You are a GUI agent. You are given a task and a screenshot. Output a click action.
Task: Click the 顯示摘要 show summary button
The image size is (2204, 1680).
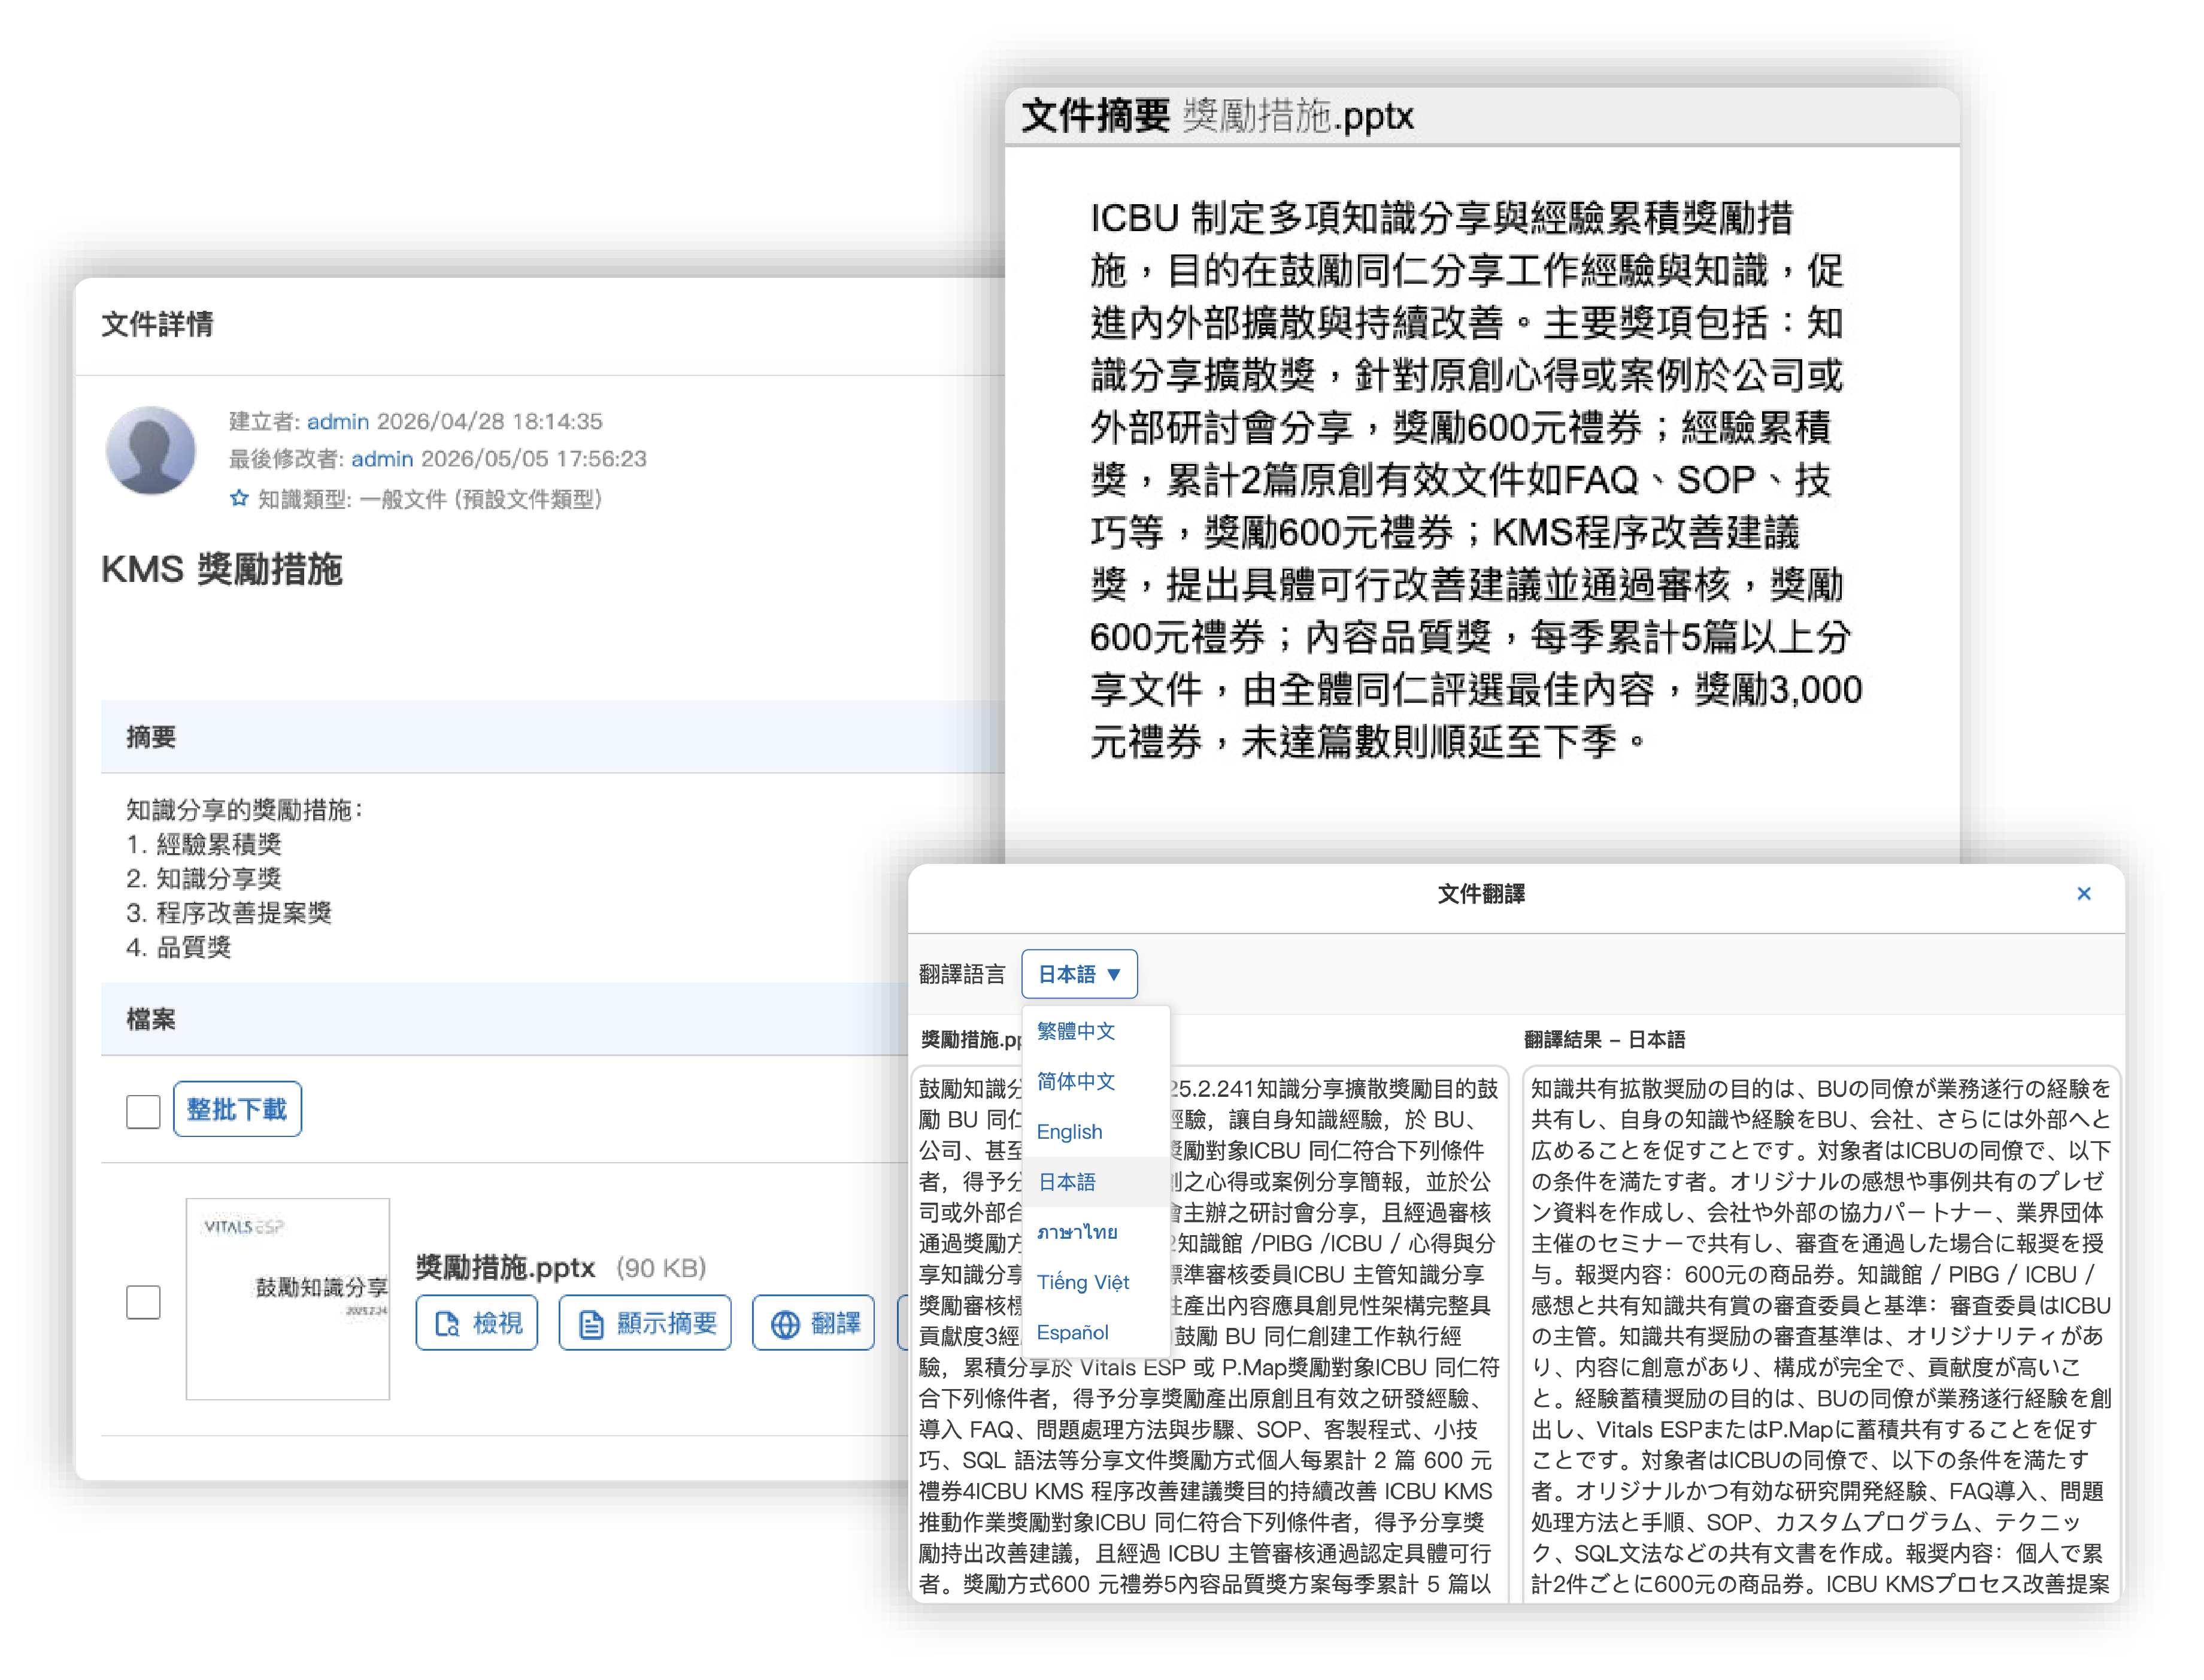point(645,1323)
